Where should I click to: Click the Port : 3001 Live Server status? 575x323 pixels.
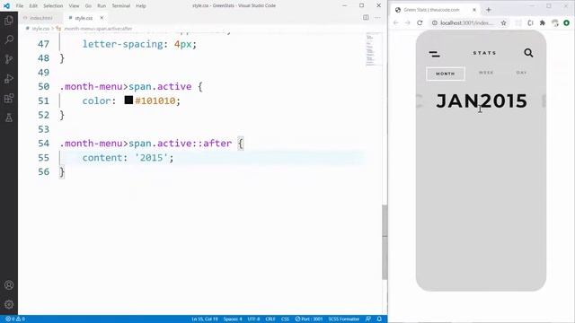point(309,319)
